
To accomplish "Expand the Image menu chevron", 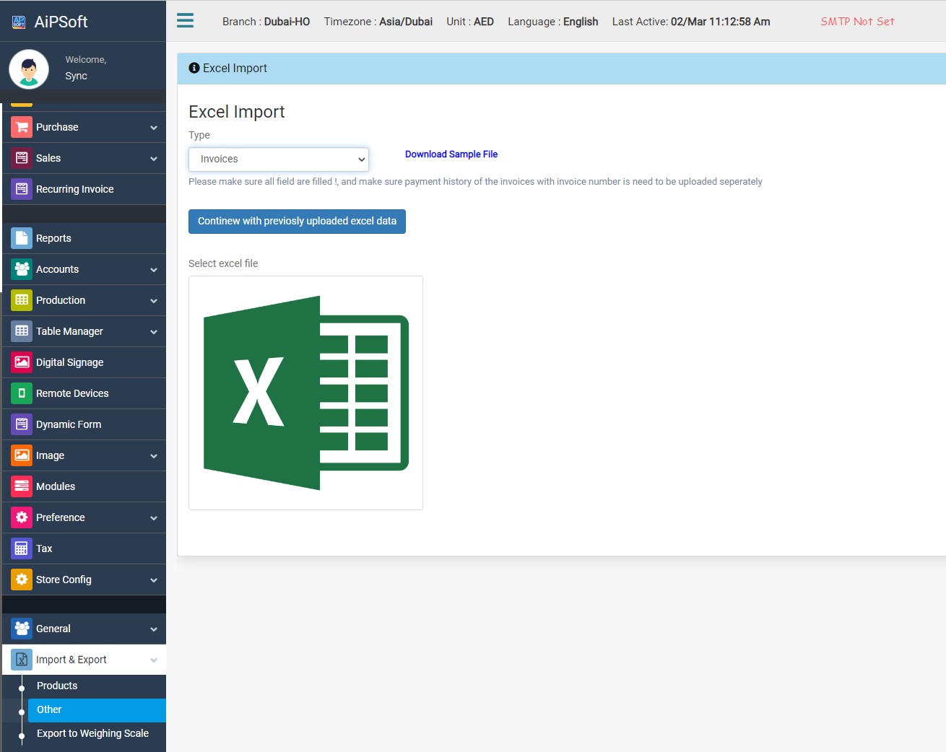I will (154, 456).
